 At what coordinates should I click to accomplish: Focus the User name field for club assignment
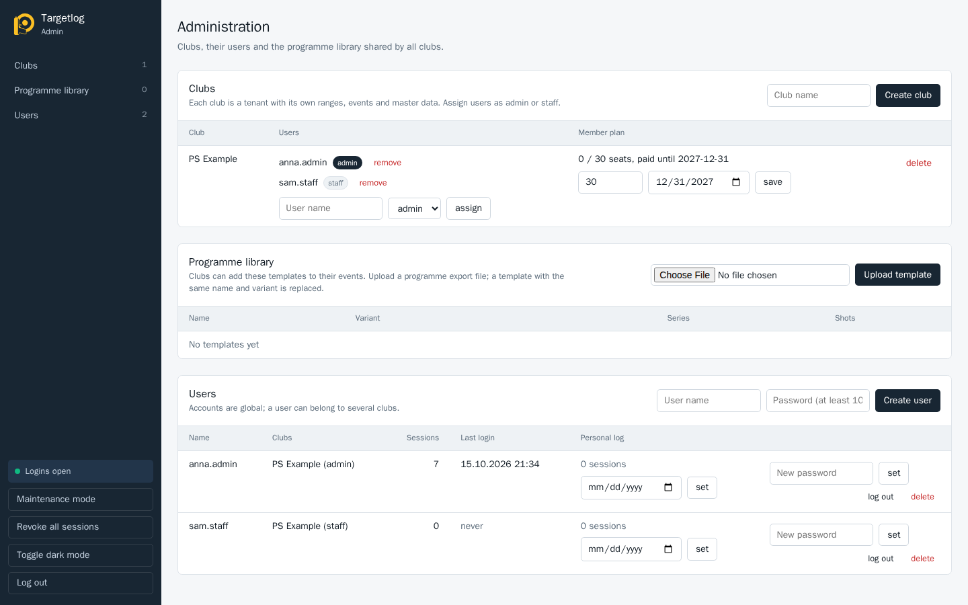(331, 208)
